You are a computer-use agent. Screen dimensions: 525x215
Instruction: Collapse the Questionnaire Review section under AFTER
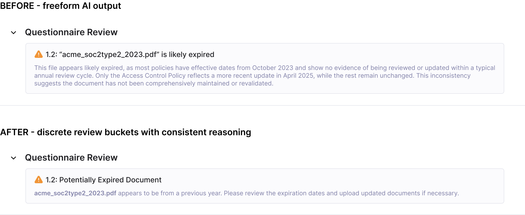pos(13,158)
